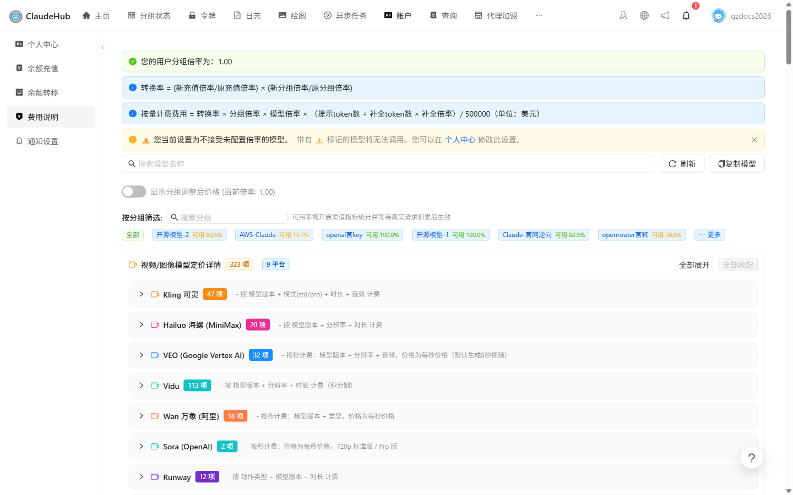Screen dimensions: 793x495
Task: Click the ClaudeHub logo icon
Action: tap(16, 16)
